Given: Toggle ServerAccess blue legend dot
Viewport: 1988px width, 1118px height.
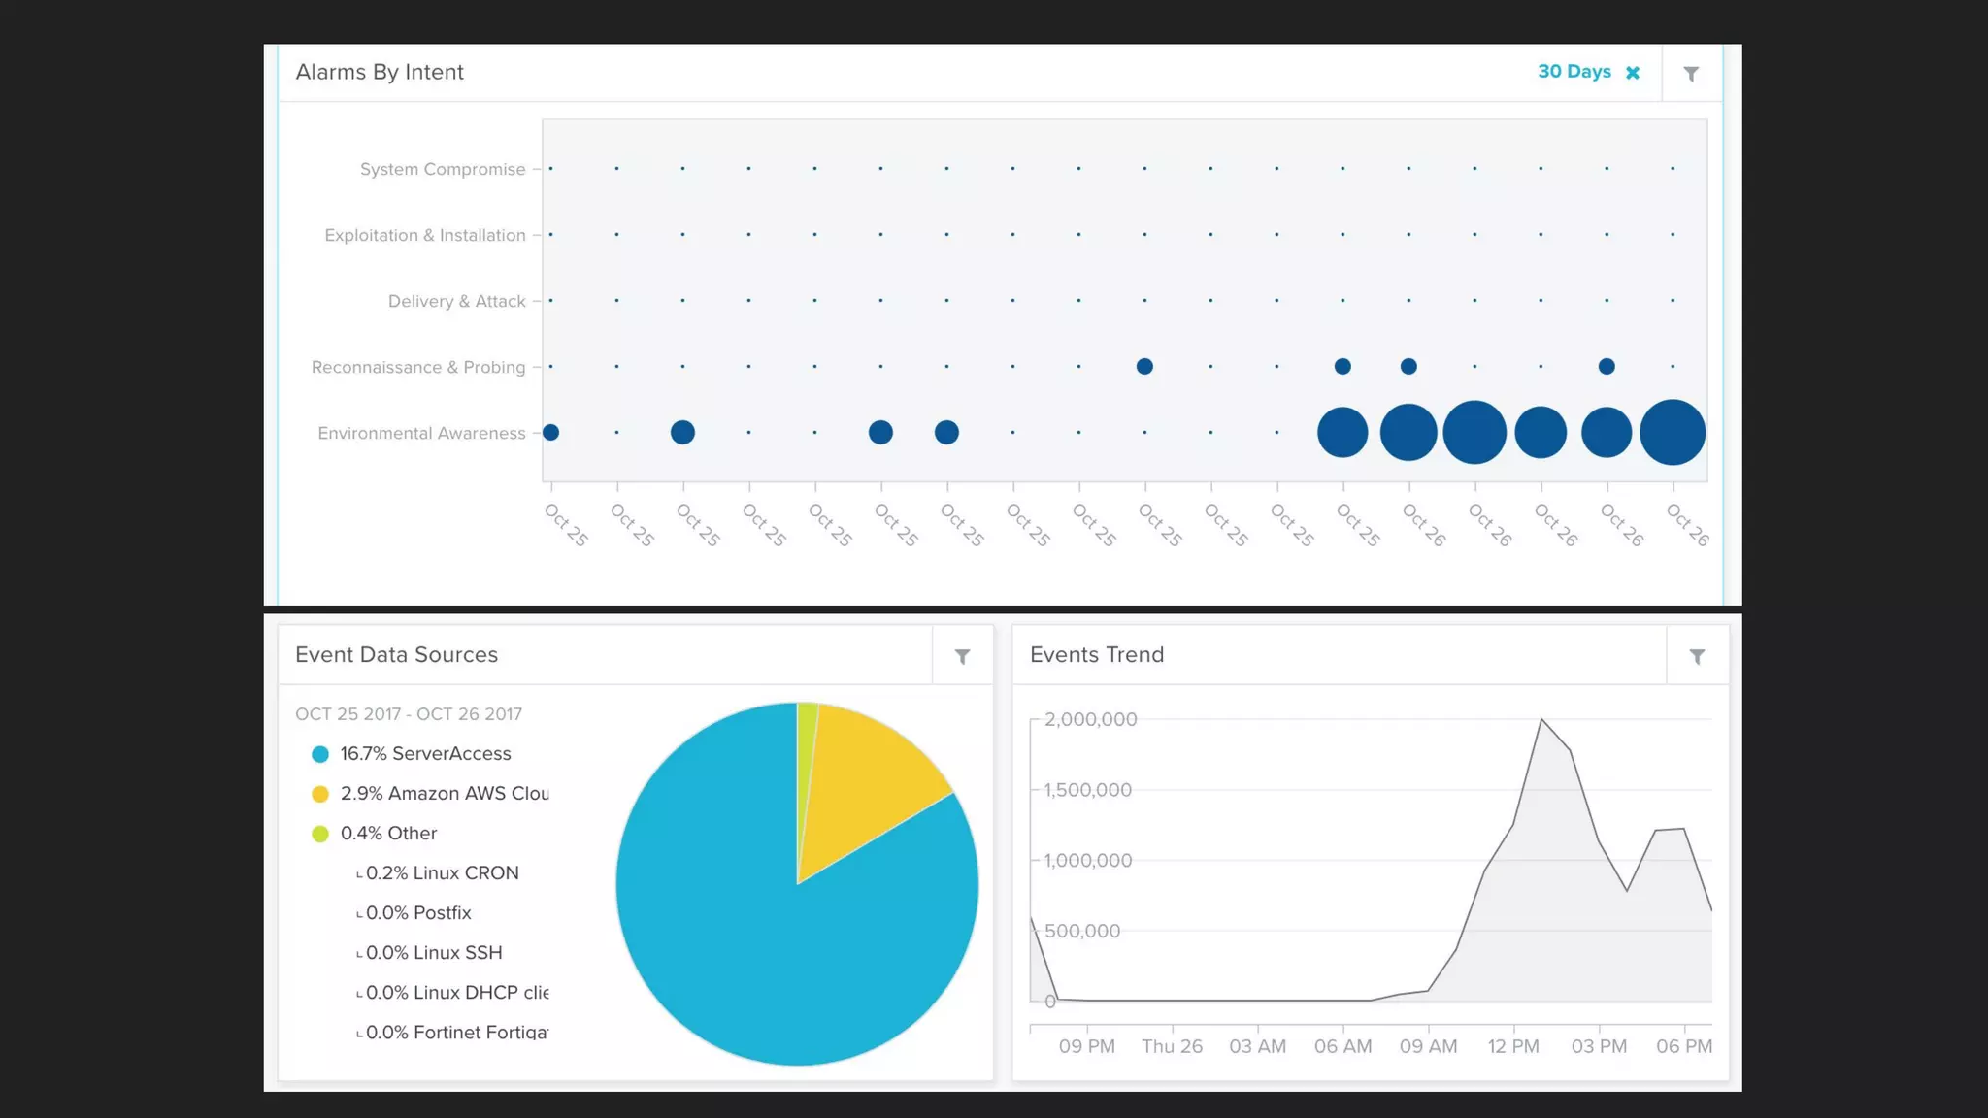Looking at the screenshot, I should [x=320, y=754].
